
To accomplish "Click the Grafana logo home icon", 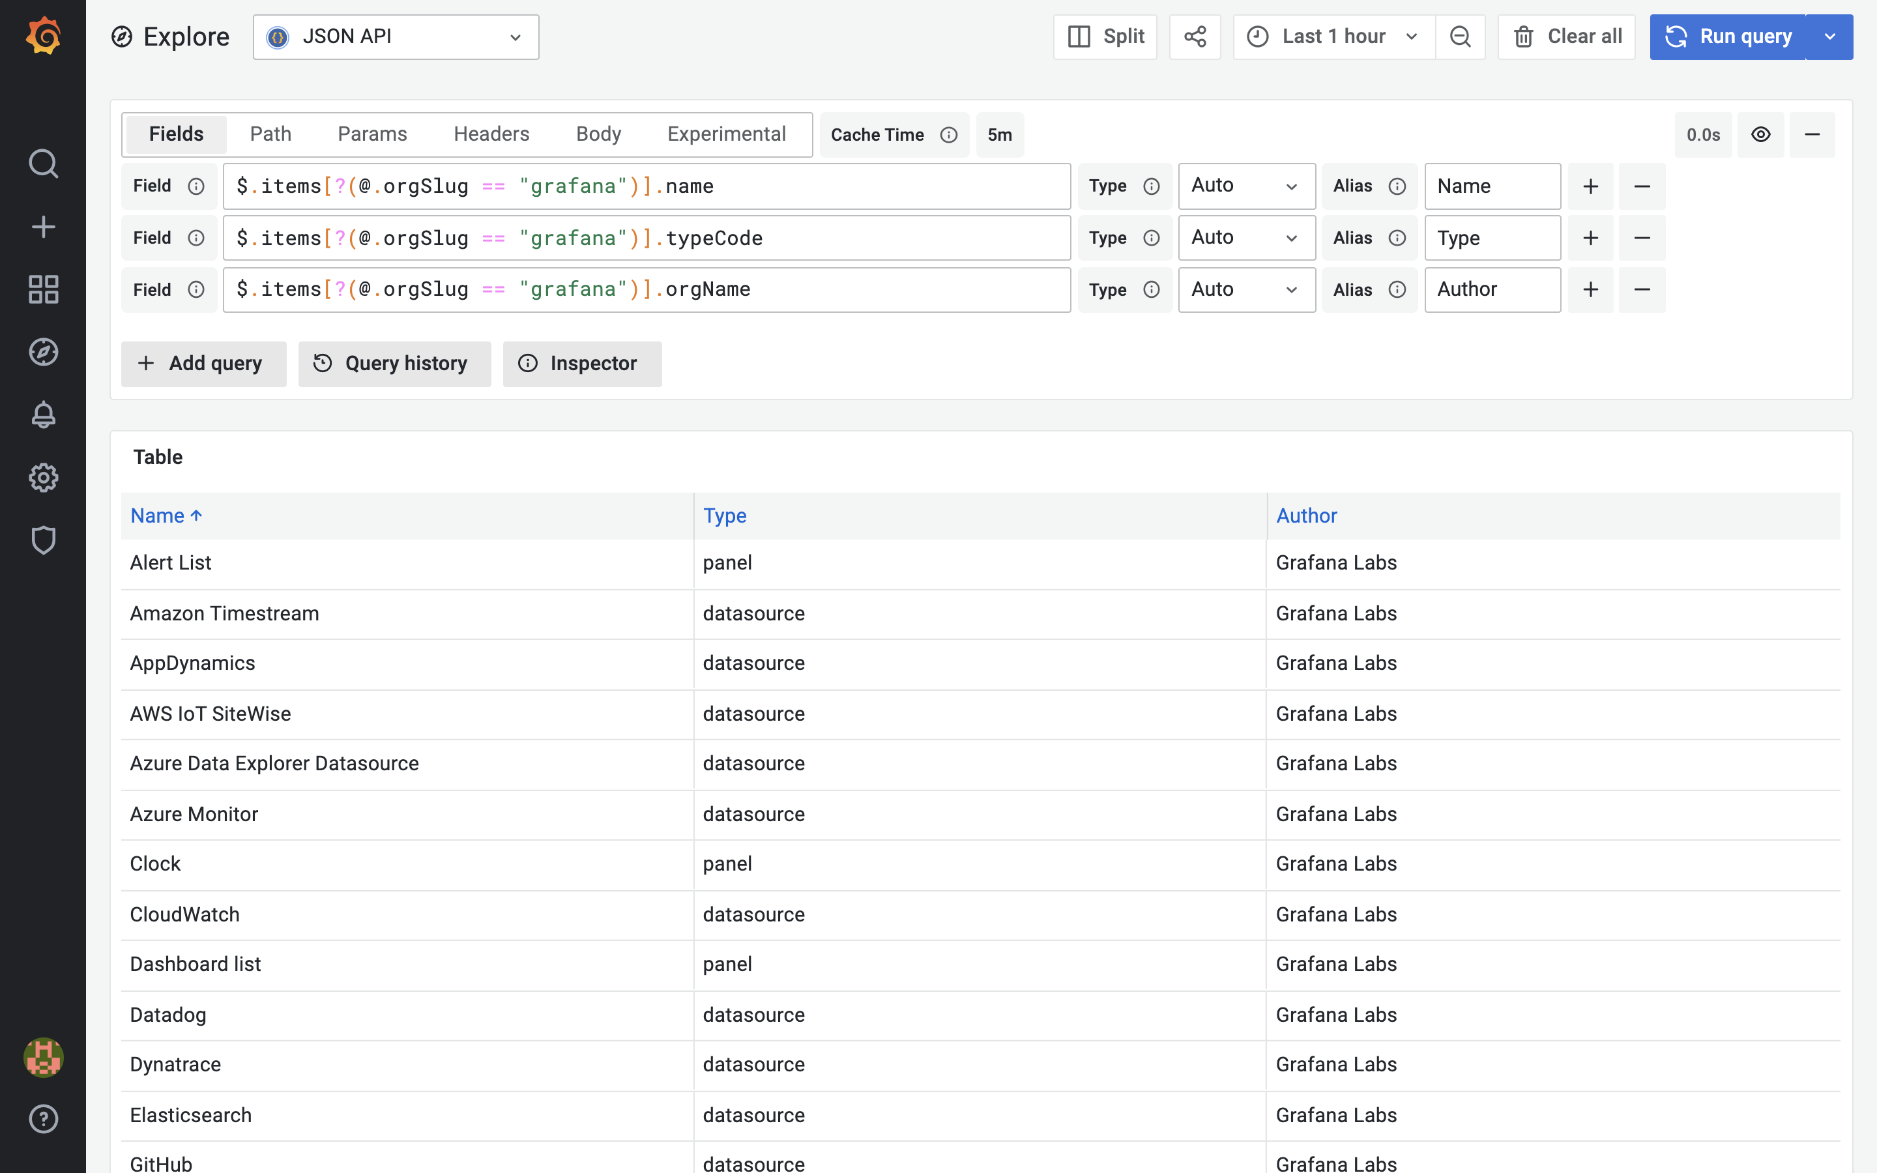I will [x=42, y=36].
